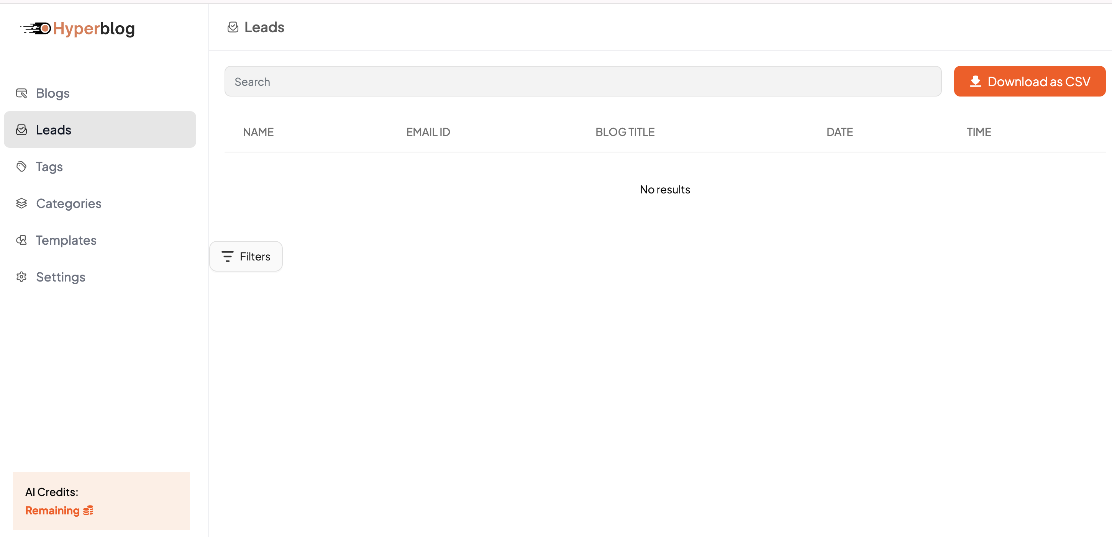Viewport: 1112px width, 537px height.
Task: Click the Leads header icon
Action: click(x=233, y=27)
